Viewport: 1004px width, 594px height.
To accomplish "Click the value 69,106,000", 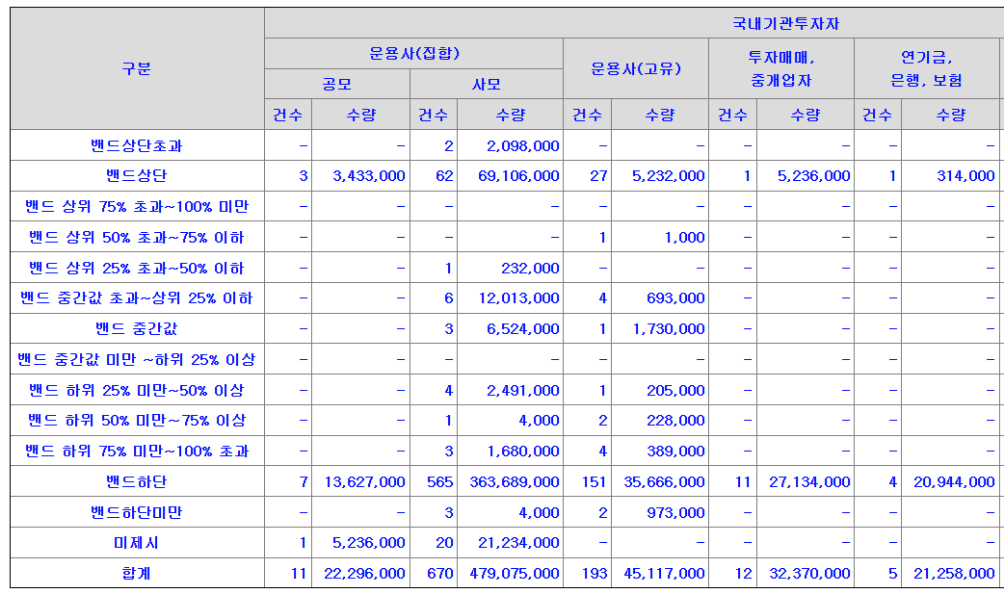I will 518,176.
